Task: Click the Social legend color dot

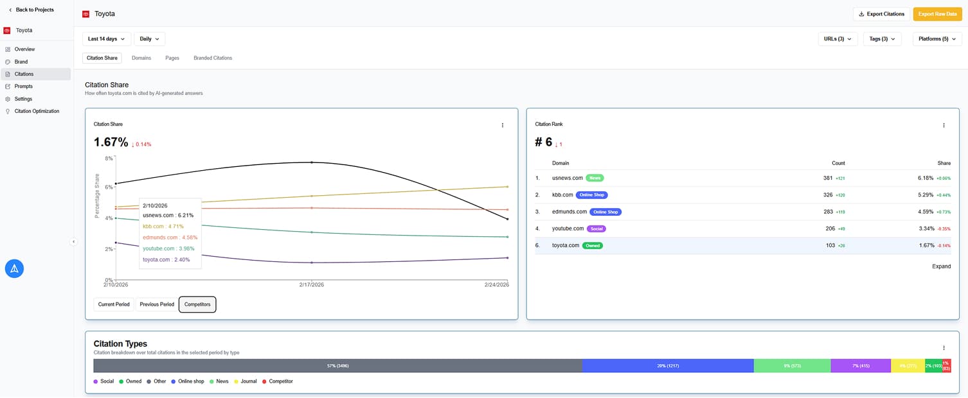Action: click(96, 381)
